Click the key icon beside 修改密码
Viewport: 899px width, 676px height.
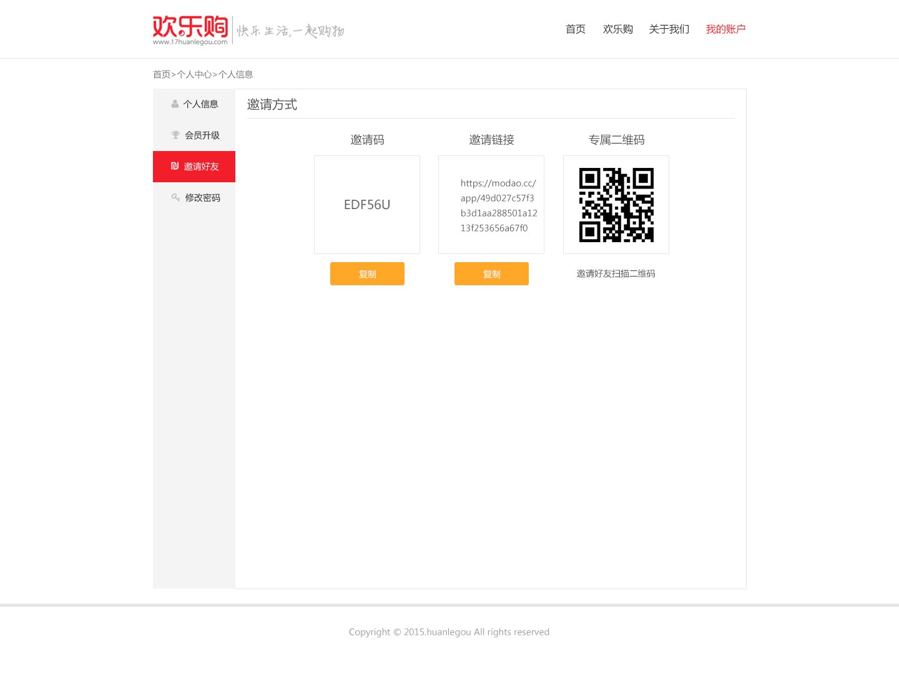[175, 197]
